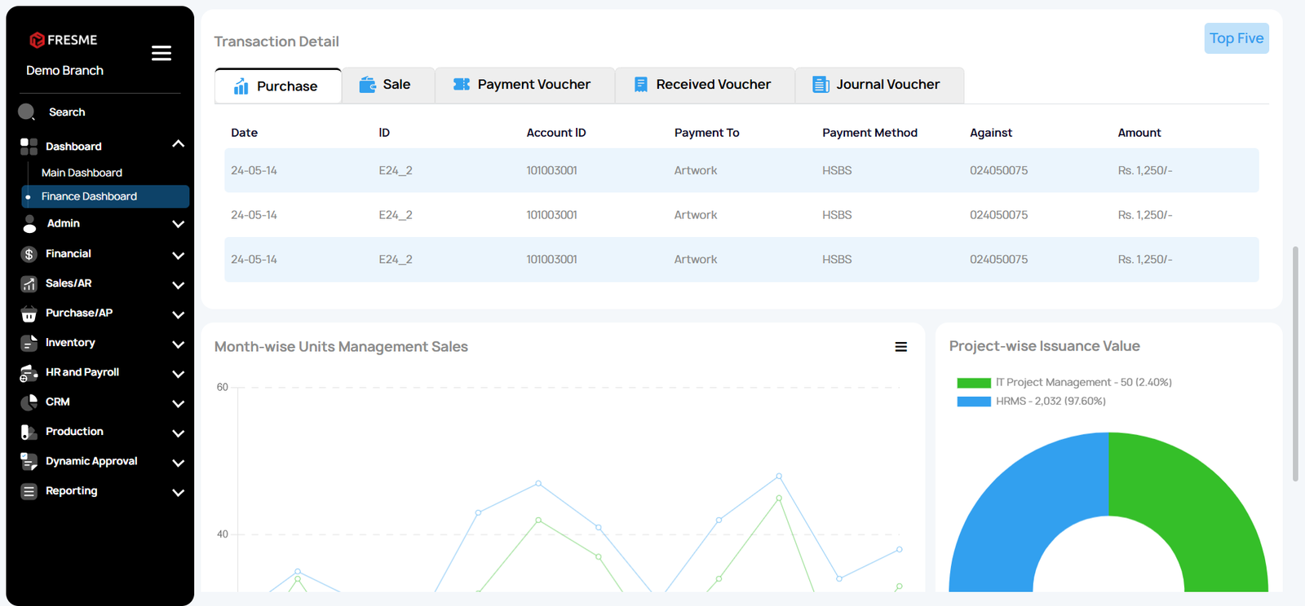Click the Top Five button
The width and height of the screenshot is (1305, 606).
pos(1236,38)
